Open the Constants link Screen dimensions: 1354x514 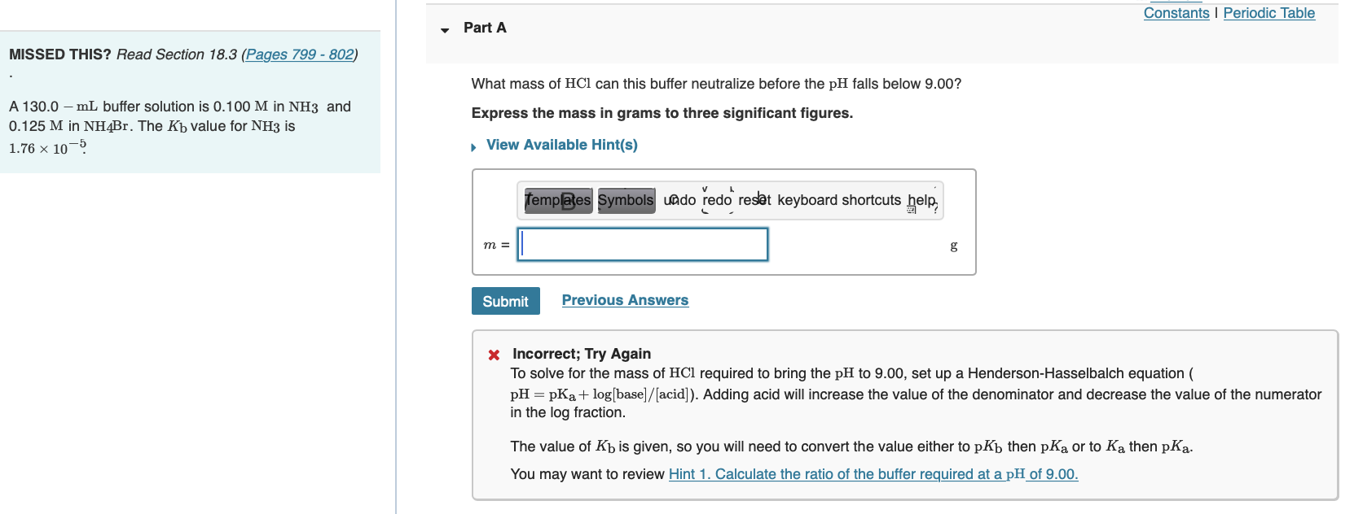point(1176,13)
